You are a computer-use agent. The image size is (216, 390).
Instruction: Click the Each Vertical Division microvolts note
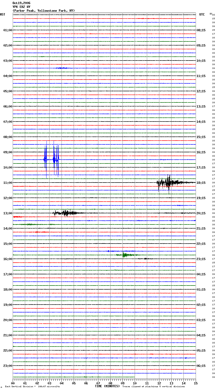(x=33, y=387)
